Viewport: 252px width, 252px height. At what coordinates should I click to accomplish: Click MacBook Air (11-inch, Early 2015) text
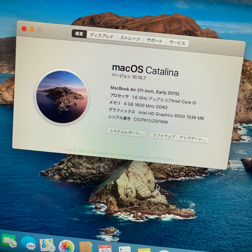[145, 91]
